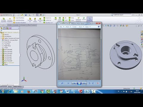This screenshot has width=143, height=107.
Task: Select the Dome tool
Action: tap(71, 20)
